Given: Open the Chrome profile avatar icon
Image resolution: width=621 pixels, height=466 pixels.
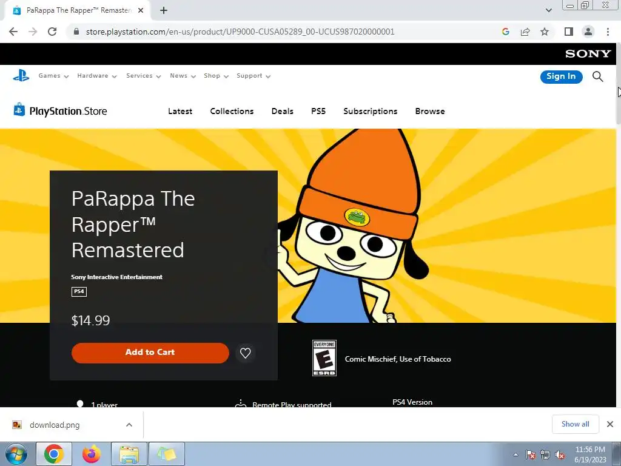Looking at the screenshot, I should 588,32.
